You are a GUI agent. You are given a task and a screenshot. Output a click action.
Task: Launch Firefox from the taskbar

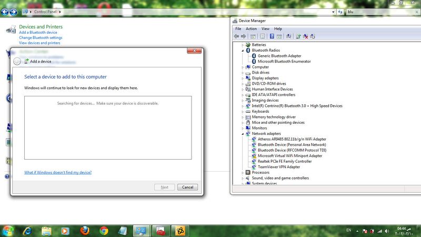(85, 230)
